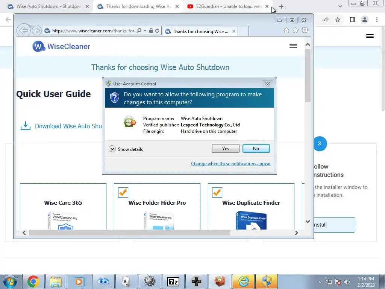This screenshot has height=289, width=385.
Task: Click the IE horizontal scrollbar right arrow
Action: 296,233
